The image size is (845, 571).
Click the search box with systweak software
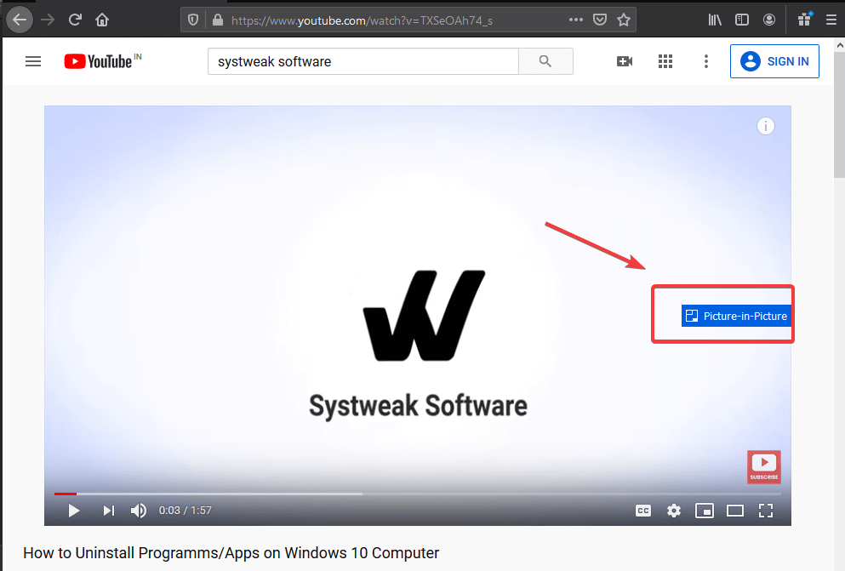coord(363,61)
